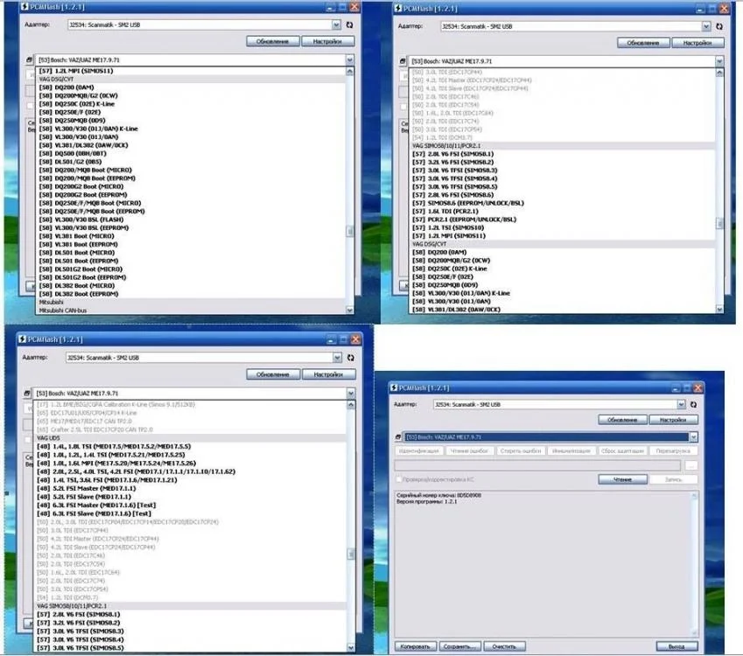The height and width of the screenshot is (656, 743).
Task: Click the module list icon in the bottom-right window
Action: (x=398, y=436)
